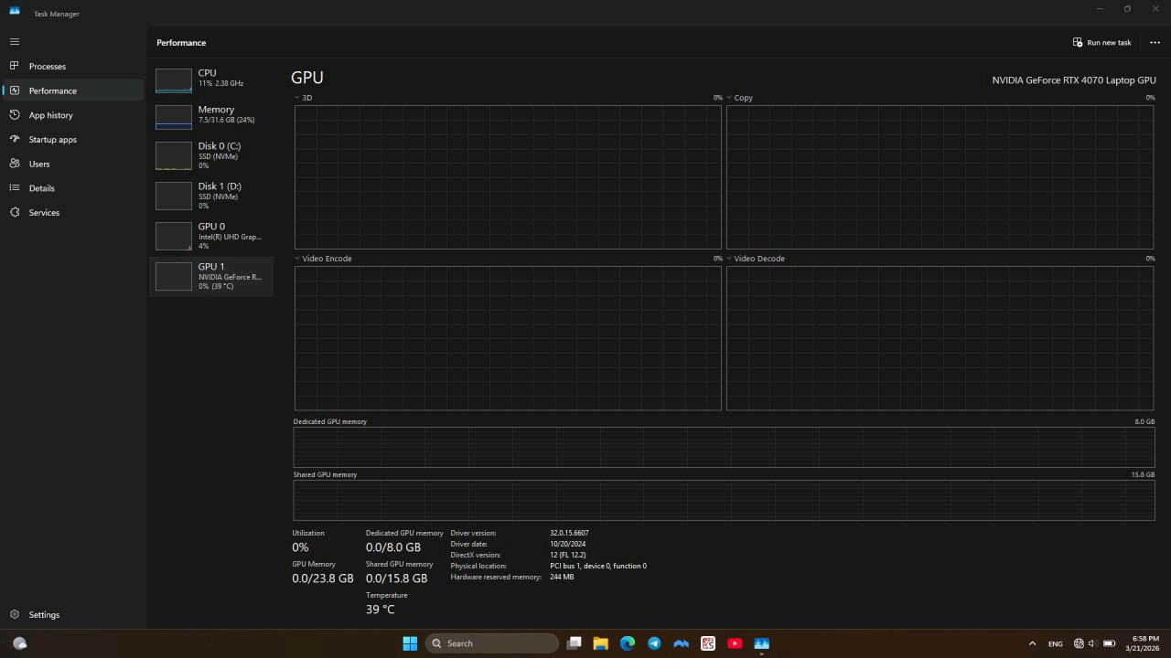Viewport: 1171px width, 658px height.
Task: Select GPU 0 Intel UHD Graphics
Action: click(x=210, y=236)
